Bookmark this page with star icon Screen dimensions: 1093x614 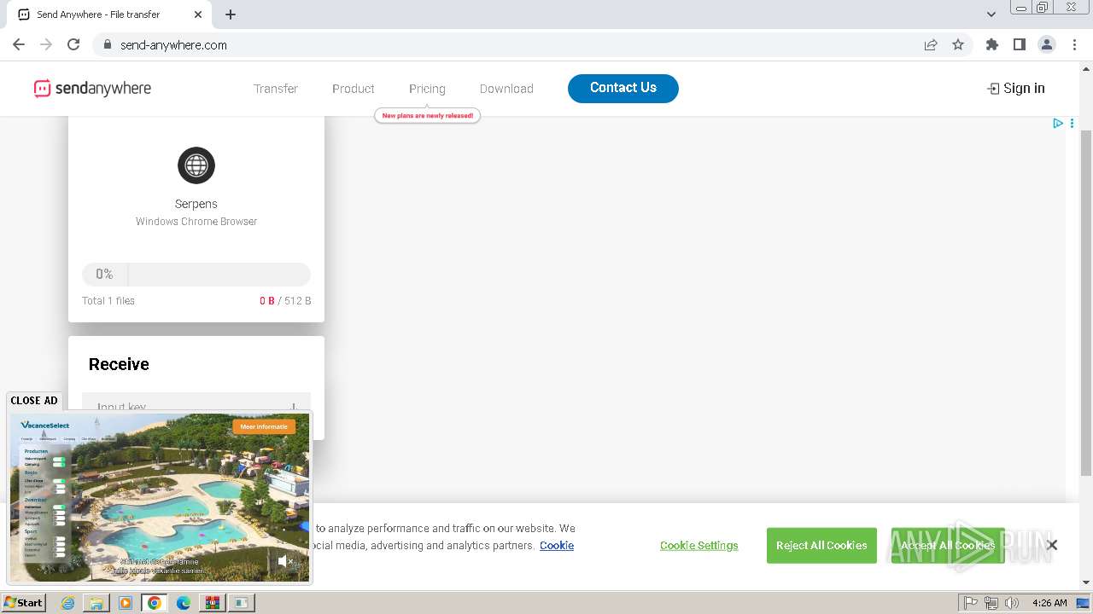click(958, 44)
